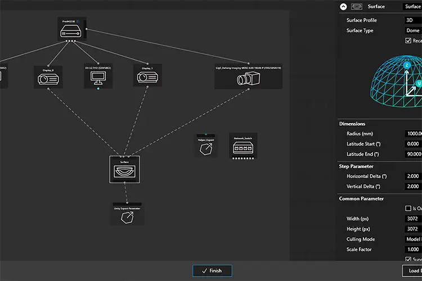Viewport: 422px width, 281px height.
Task: Click the Finish button
Action: coord(212,271)
